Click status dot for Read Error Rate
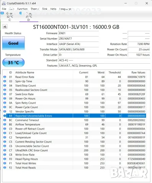152x183 pixels. [5, 77]
